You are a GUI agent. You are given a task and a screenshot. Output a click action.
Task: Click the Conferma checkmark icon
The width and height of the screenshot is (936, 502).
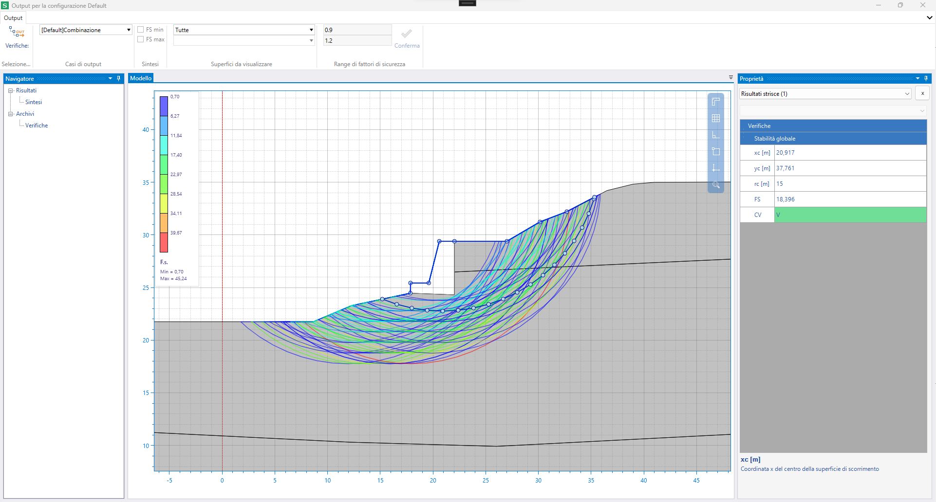pos(407,34)
